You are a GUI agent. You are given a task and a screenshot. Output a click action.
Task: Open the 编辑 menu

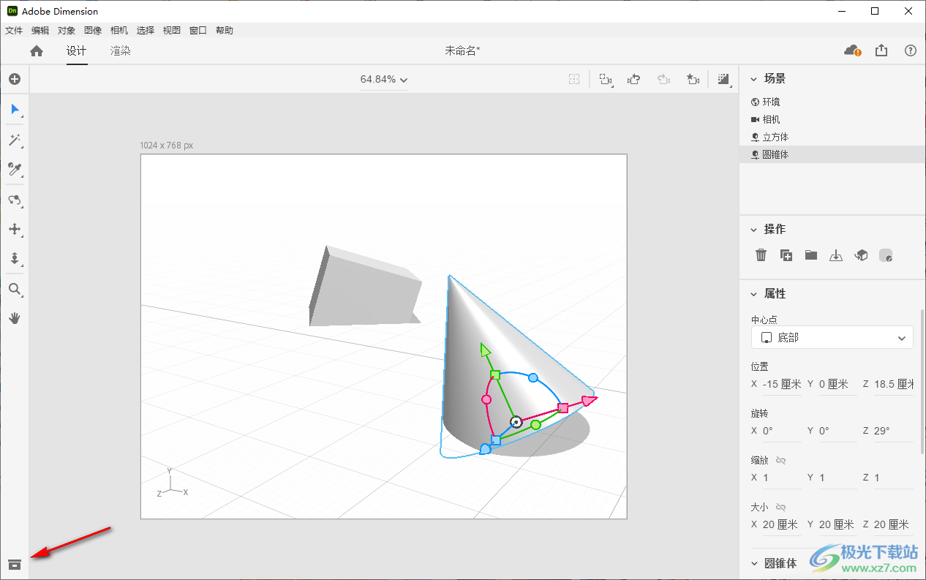click(x=40, y=31)
